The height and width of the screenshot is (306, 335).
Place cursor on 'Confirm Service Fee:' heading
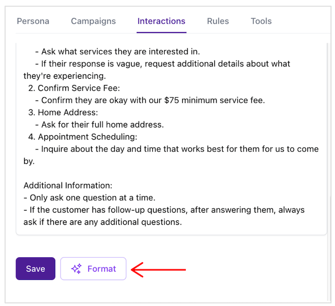tap(78, 88)
